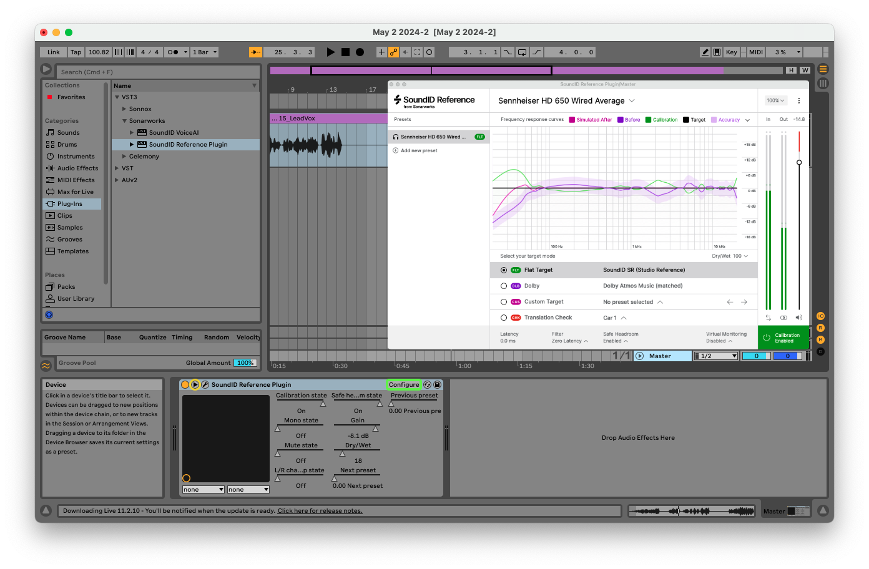
Task: Open the Dry/Wet 100 dropdown
Action: 730,256
